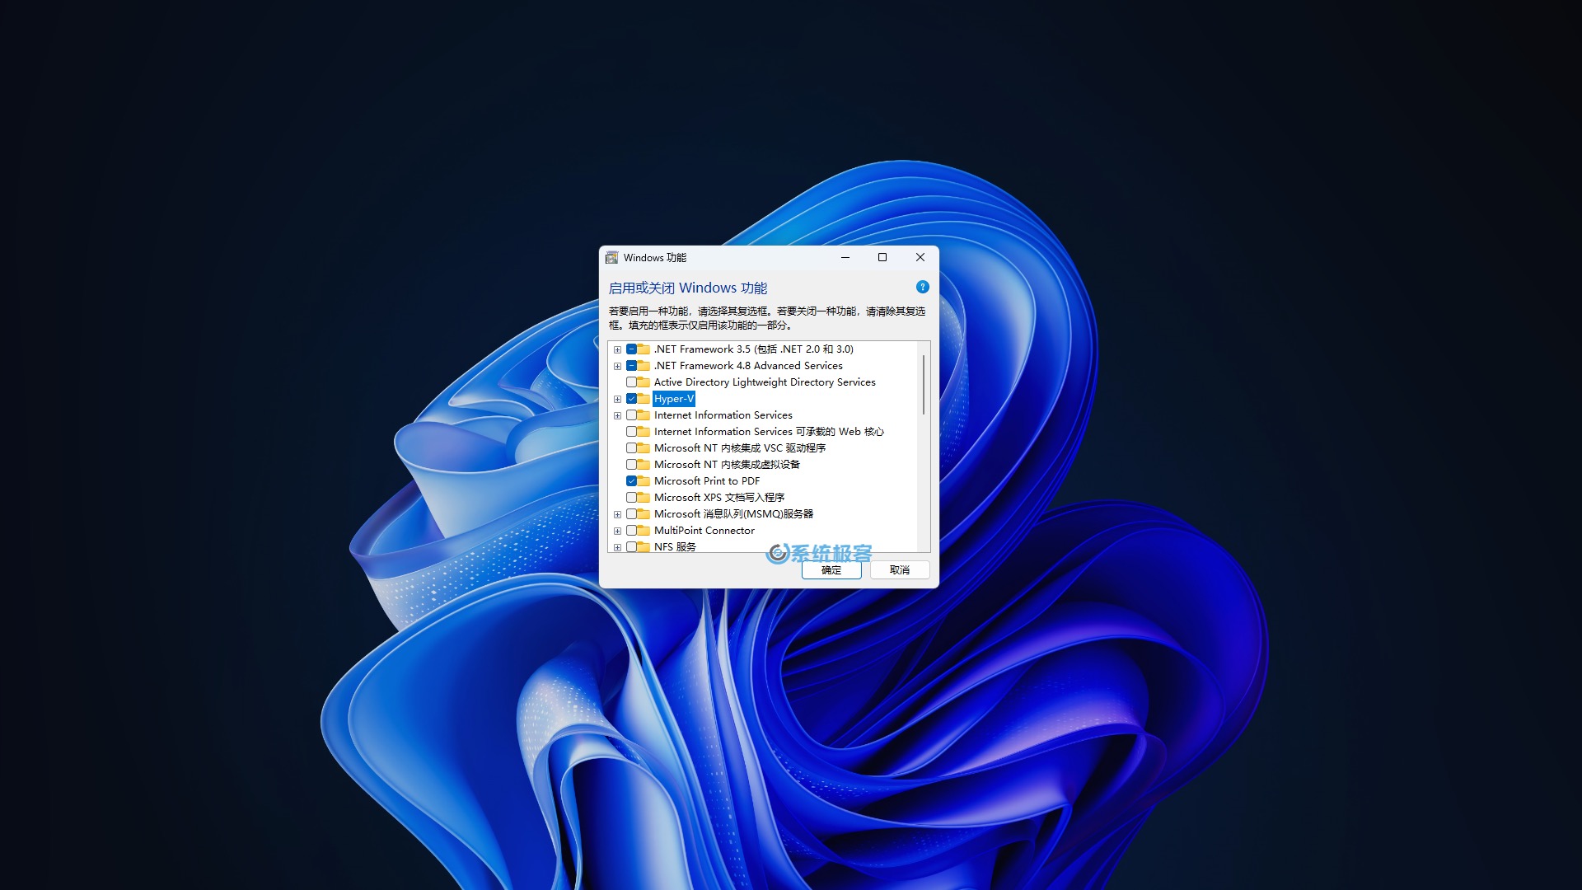
Task: Select the Hyper-V label text
Action: (674, 399)
